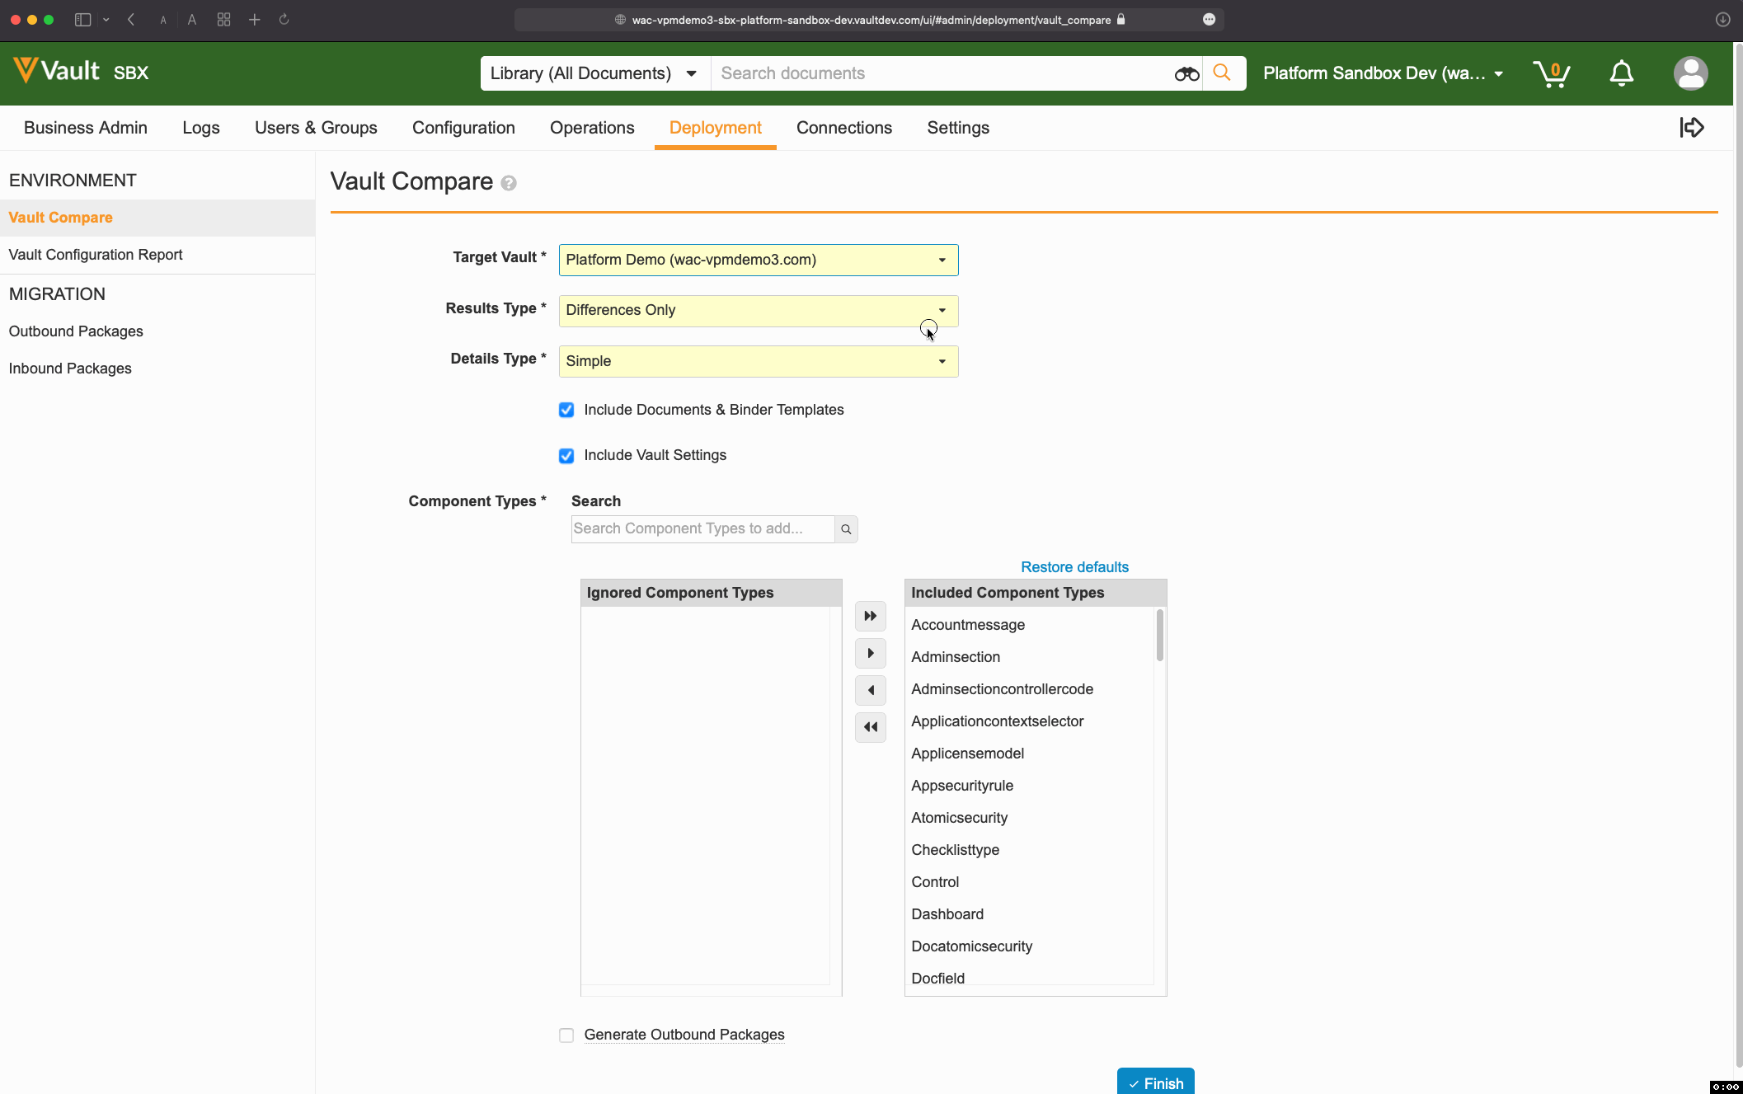Open the user profile avatar
Viewport: 1743px width, 1094px height.
pyautogui.click(x=1690, y=73)
